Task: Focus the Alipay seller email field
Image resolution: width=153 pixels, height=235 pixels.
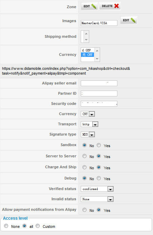Action: coord(99,83)
